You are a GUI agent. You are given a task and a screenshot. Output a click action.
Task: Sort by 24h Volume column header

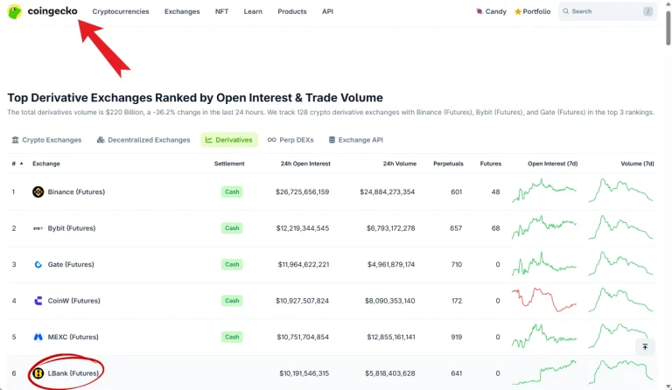399,164
